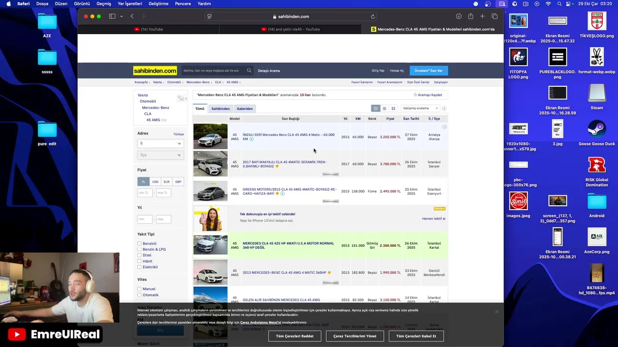Open the Gelişmiş sıralama sort dropdown
Screen dimensions: 618x347
tap(420, 108)
